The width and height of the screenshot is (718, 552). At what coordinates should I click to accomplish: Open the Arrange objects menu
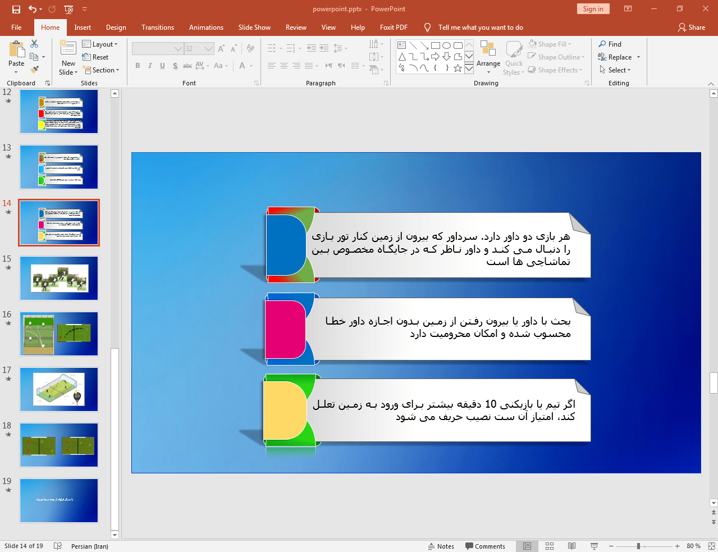[488, 57]
